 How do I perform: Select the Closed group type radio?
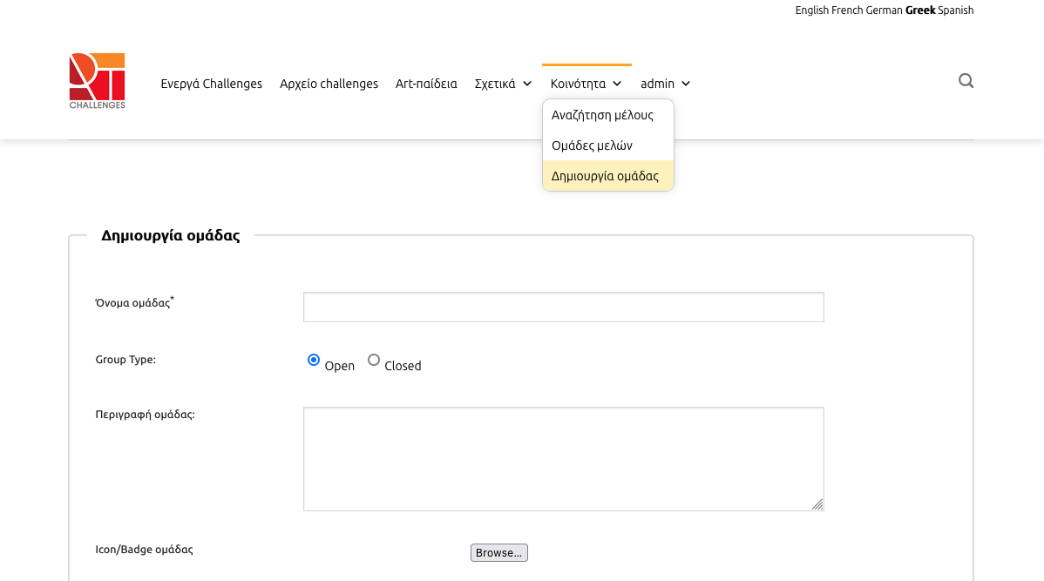click(x=374, y=360)
